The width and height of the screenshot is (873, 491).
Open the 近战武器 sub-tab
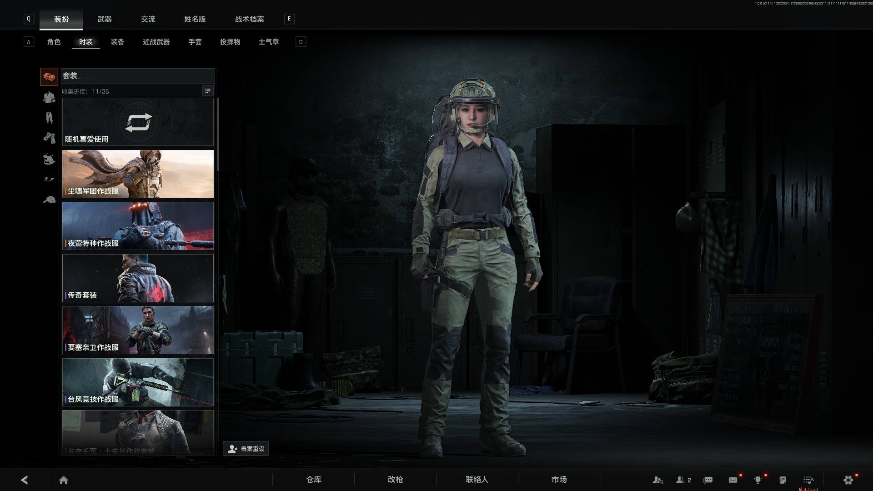coord(156,42)
